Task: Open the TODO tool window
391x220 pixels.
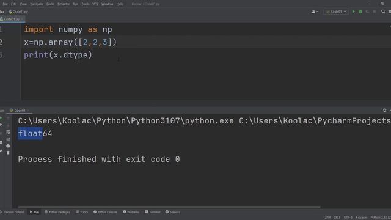Action: pyautogui.click(x=82, y=212)
